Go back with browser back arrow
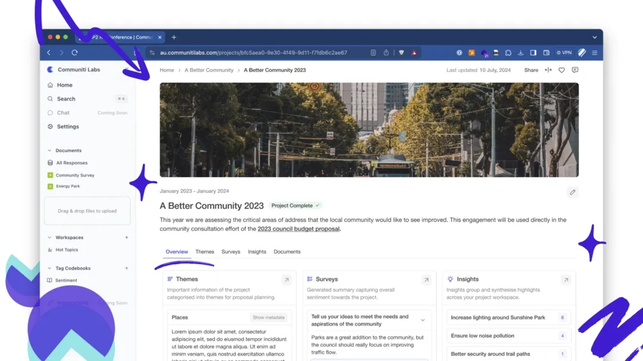Image resolution: width=643 pixels, height=361 pixels. tap(49, 52)
